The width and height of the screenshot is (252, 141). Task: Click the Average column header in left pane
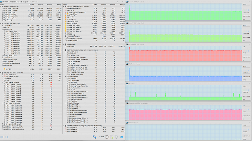pyautogui.click(x=59, y=5)
